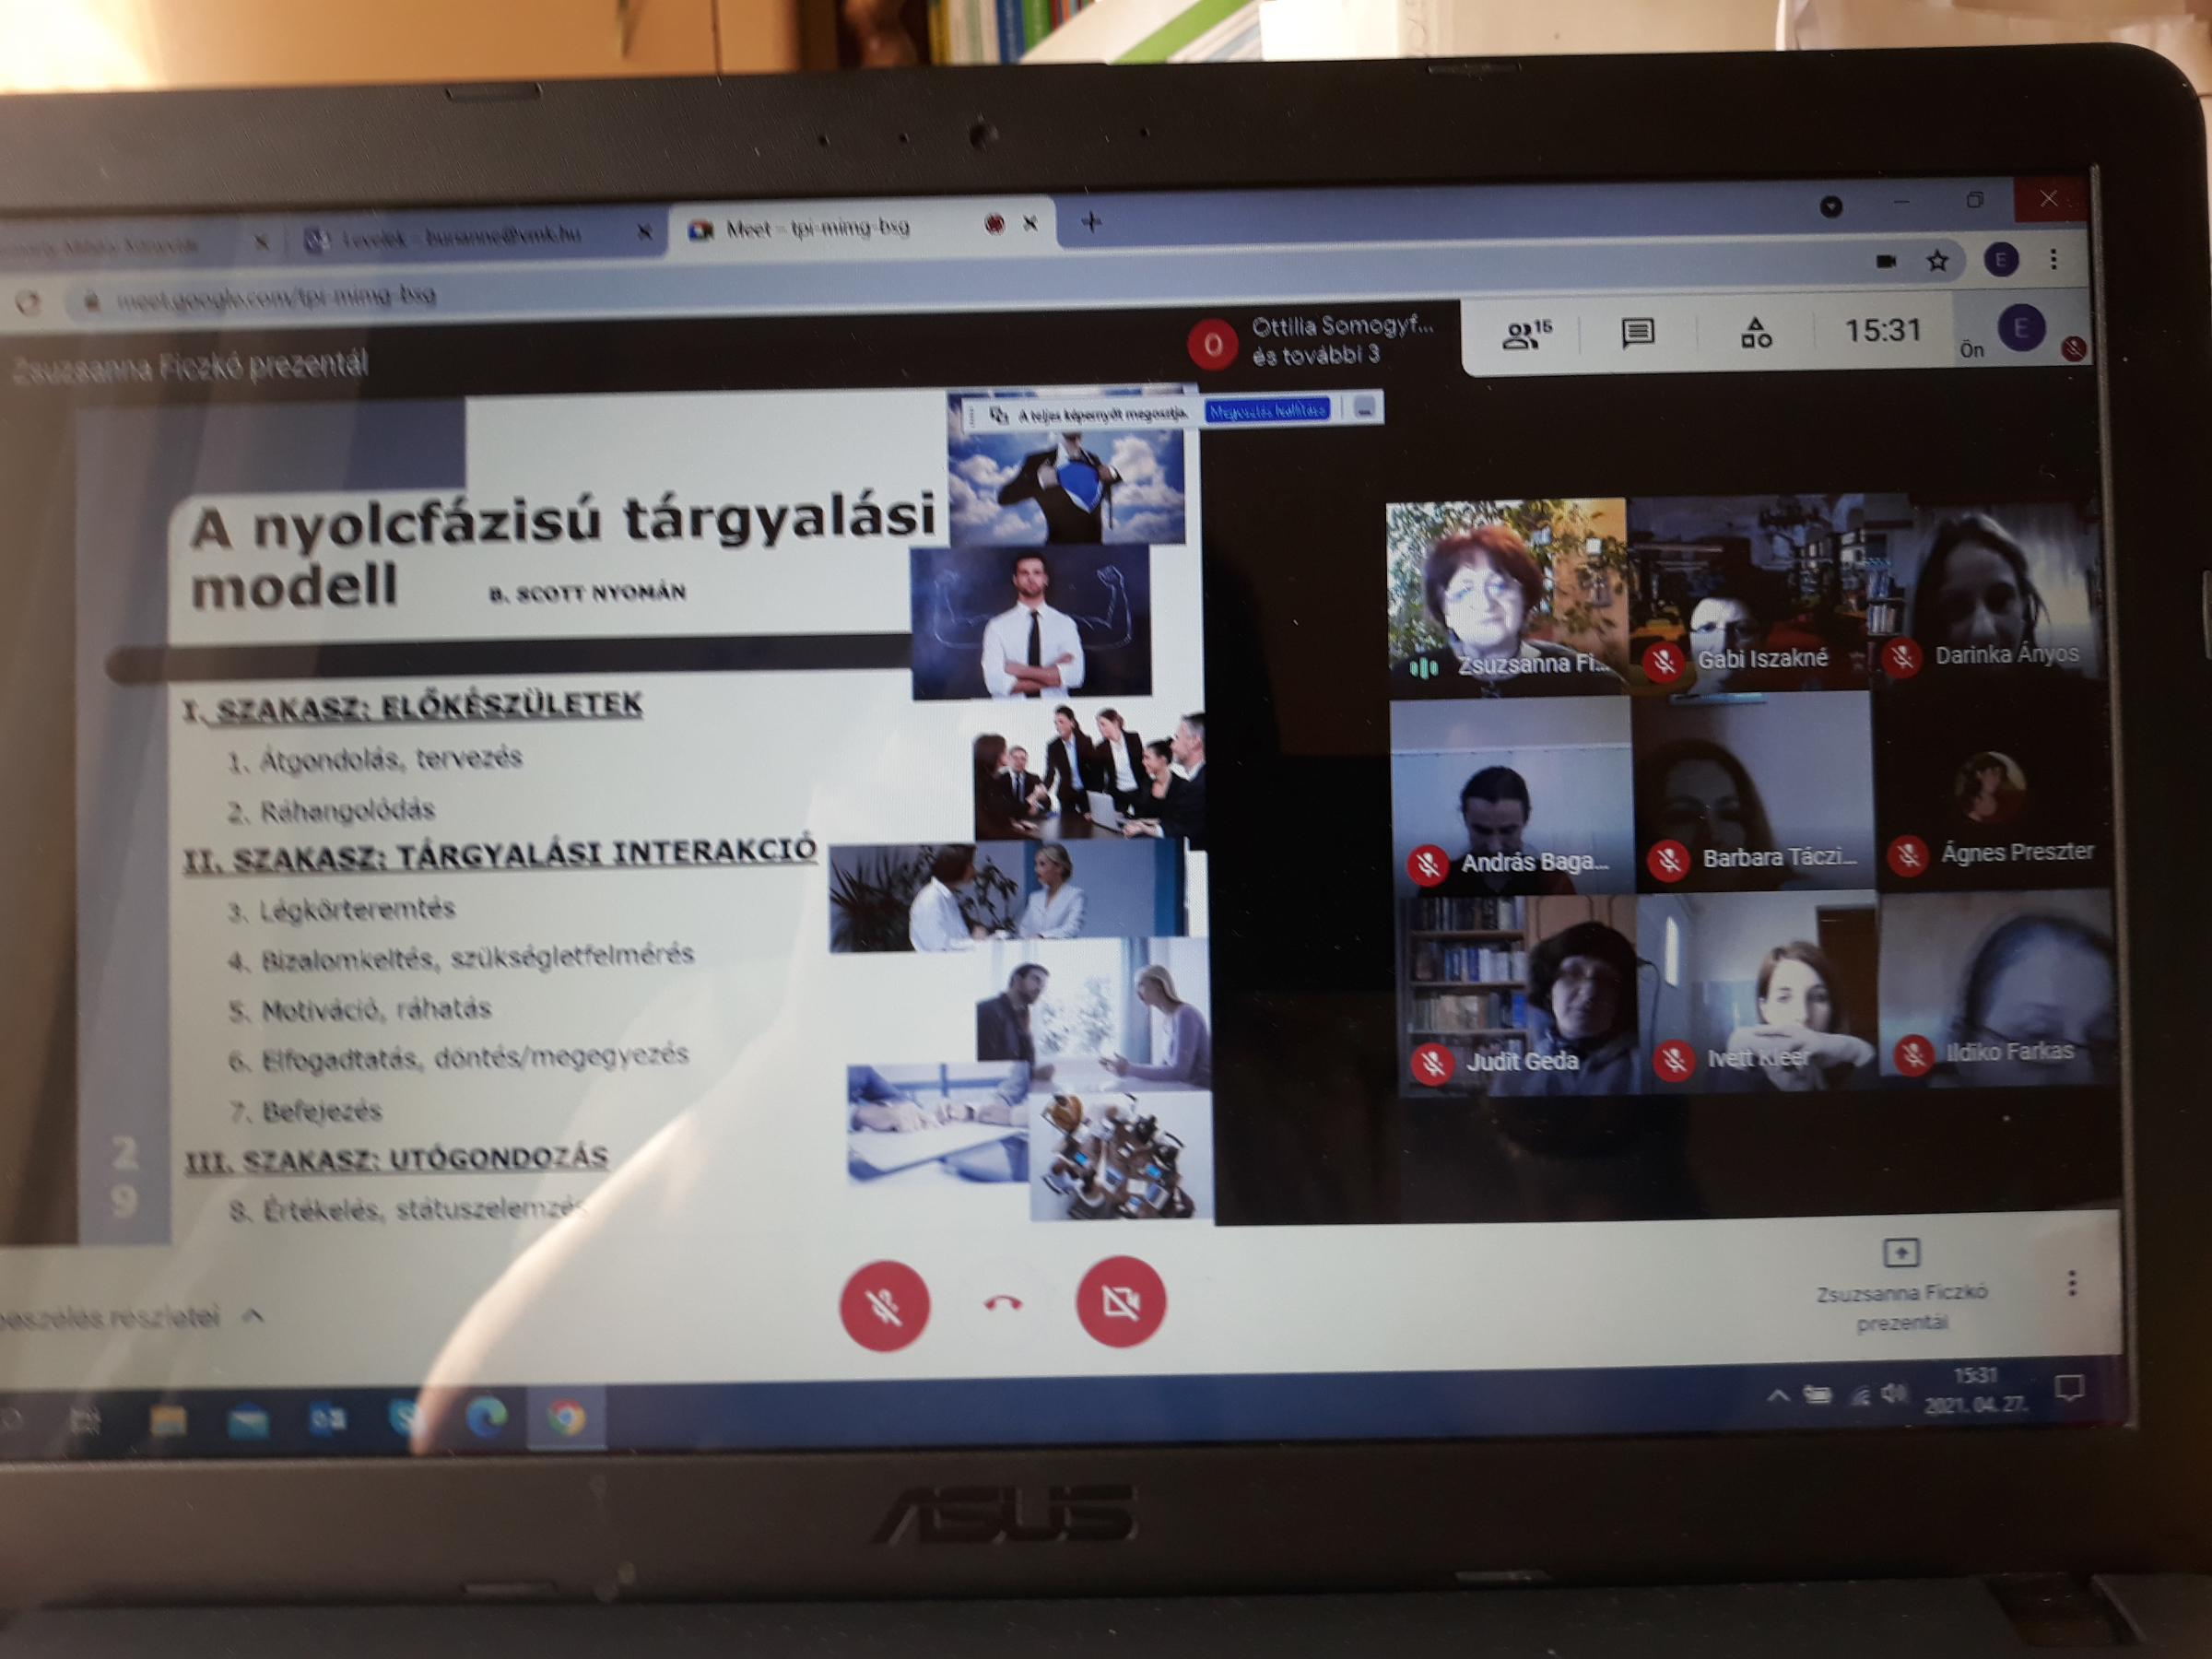Click muted mic icon on András Baga tile
The height and width of the screenshot is (1659, 2212).
tap(1428, 864)
